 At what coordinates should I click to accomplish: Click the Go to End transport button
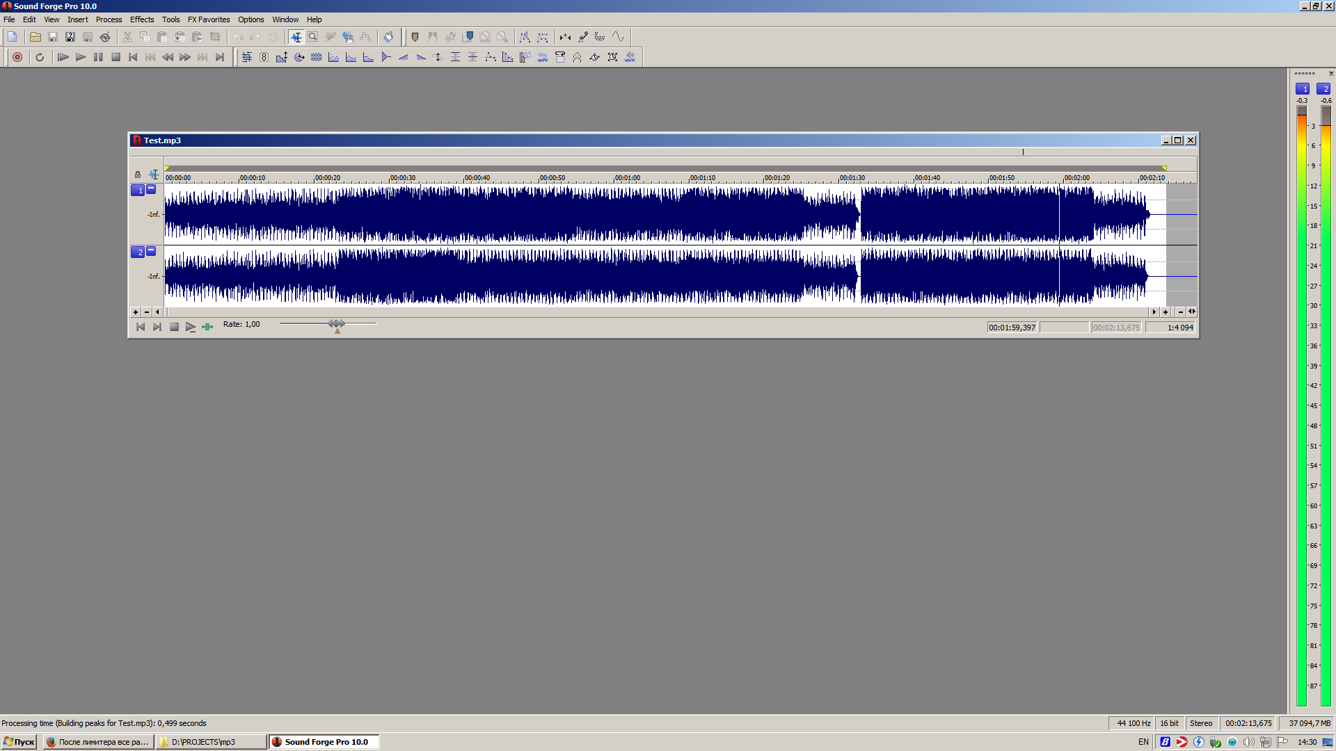tap(220, 57)
